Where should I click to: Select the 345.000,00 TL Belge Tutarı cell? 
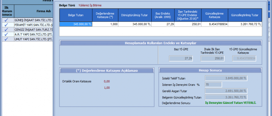[x=76, y=24]
